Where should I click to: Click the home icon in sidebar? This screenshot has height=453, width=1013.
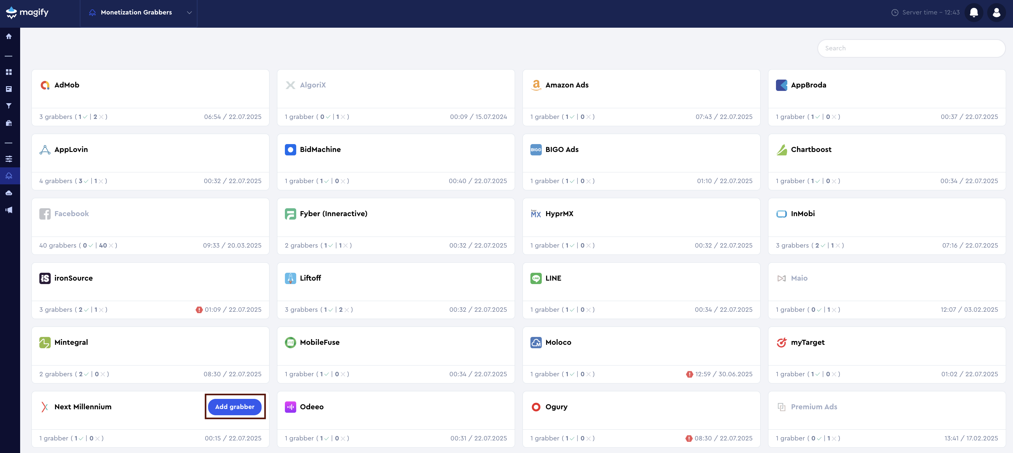pos(8,36)
